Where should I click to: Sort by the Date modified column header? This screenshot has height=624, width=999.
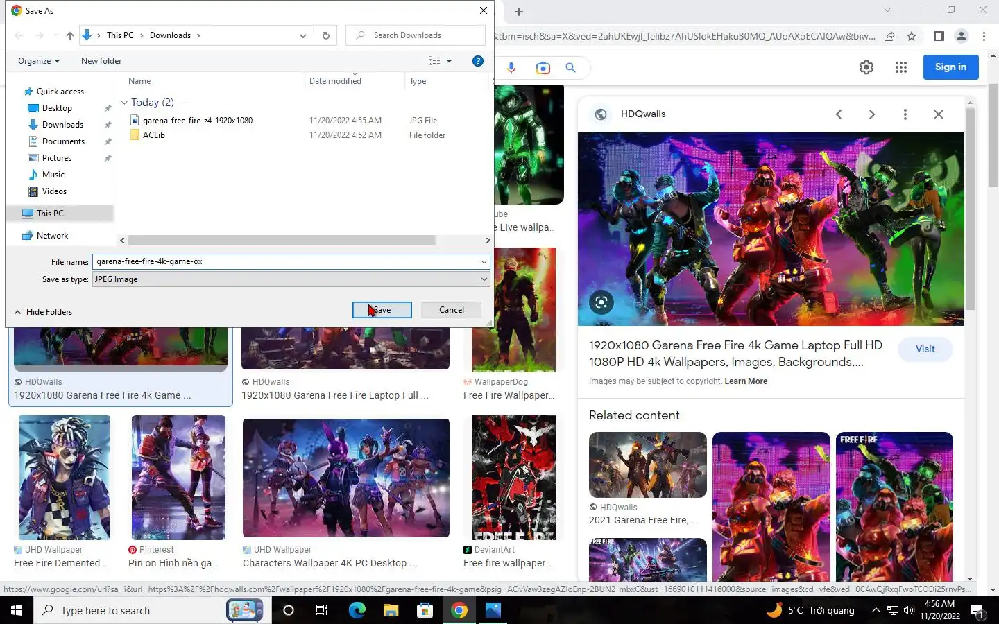[335, 81]
